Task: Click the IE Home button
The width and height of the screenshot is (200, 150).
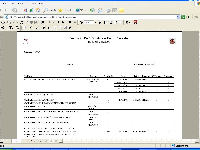Action: pos(38,10)
